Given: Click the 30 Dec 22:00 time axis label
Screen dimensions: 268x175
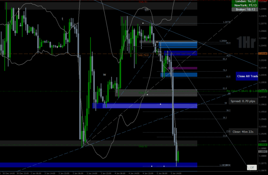Looking at the screenshot, I should tap(23, 173).
